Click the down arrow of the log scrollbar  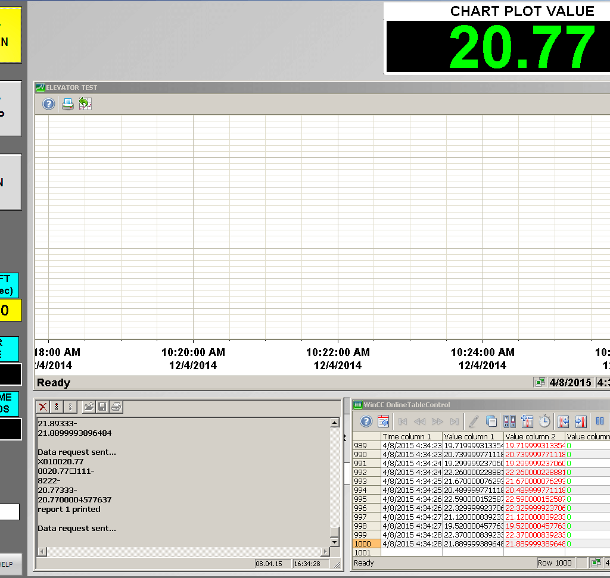(x=335, y=542)
